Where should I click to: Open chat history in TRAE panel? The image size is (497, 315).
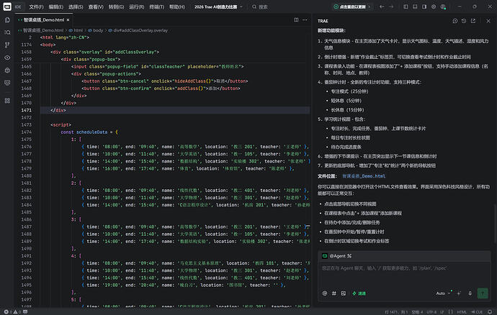pyautogui.click(x=464, y=21)
